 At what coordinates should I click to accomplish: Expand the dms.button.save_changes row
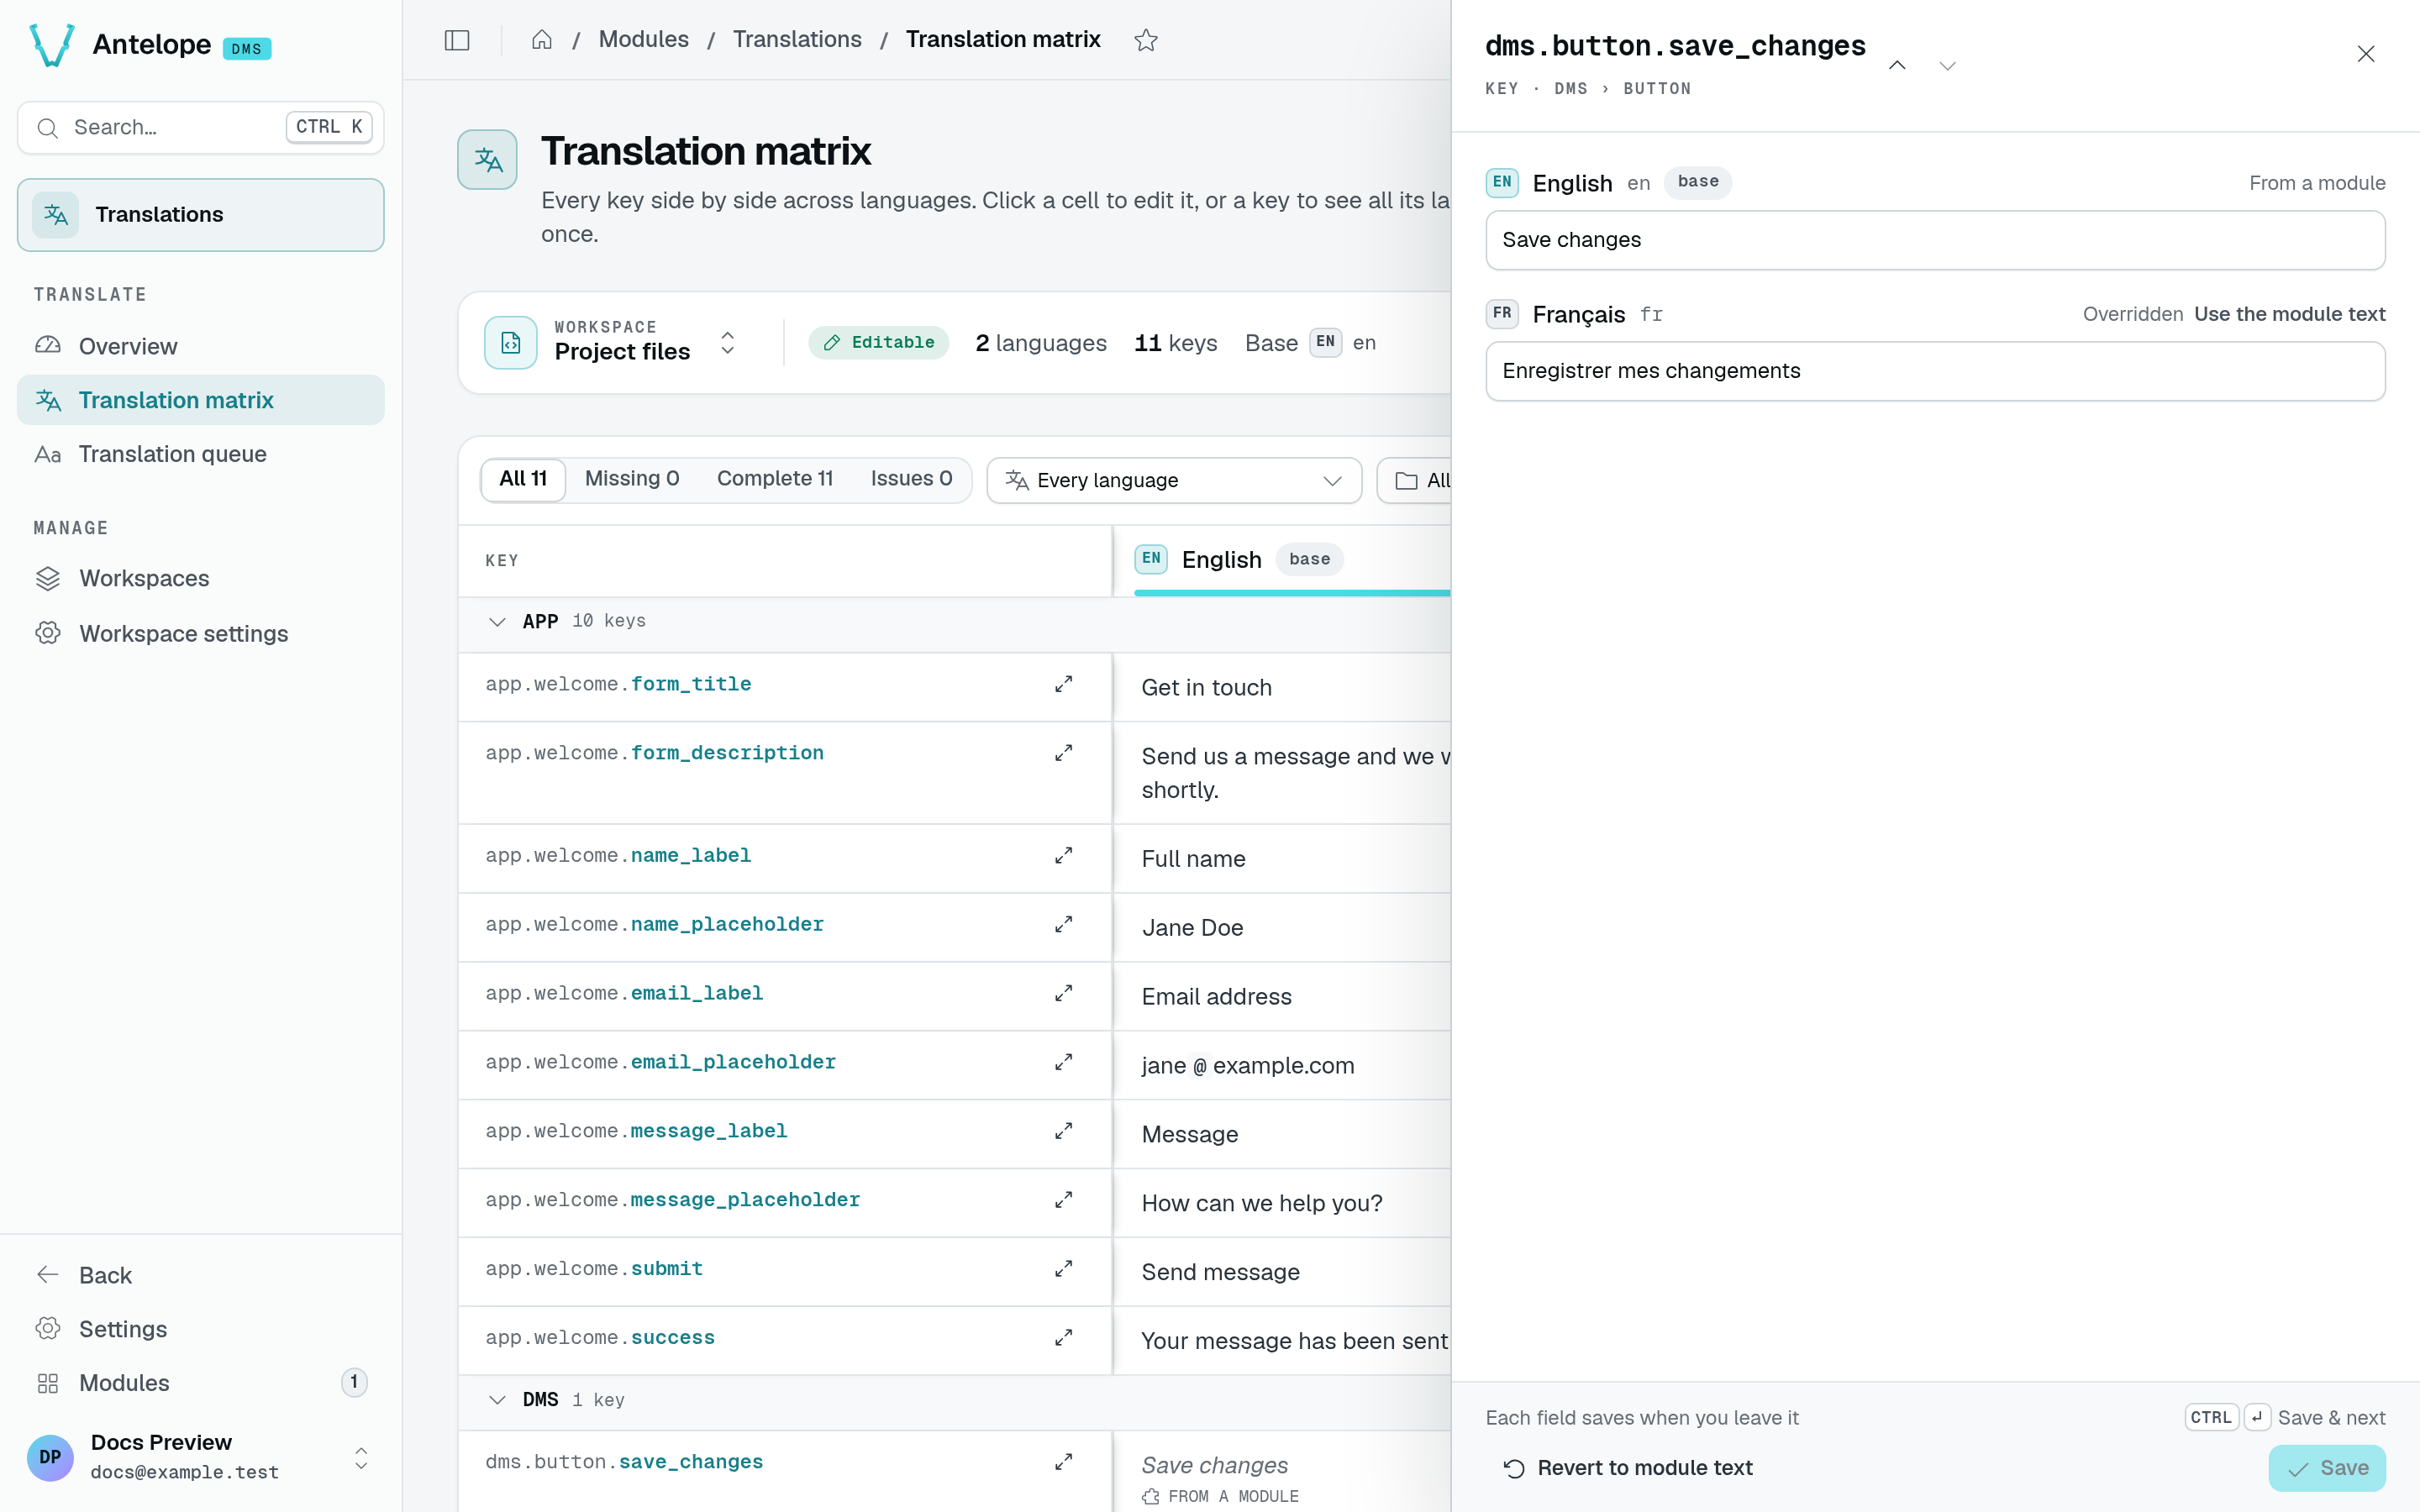(1063, 1462)
